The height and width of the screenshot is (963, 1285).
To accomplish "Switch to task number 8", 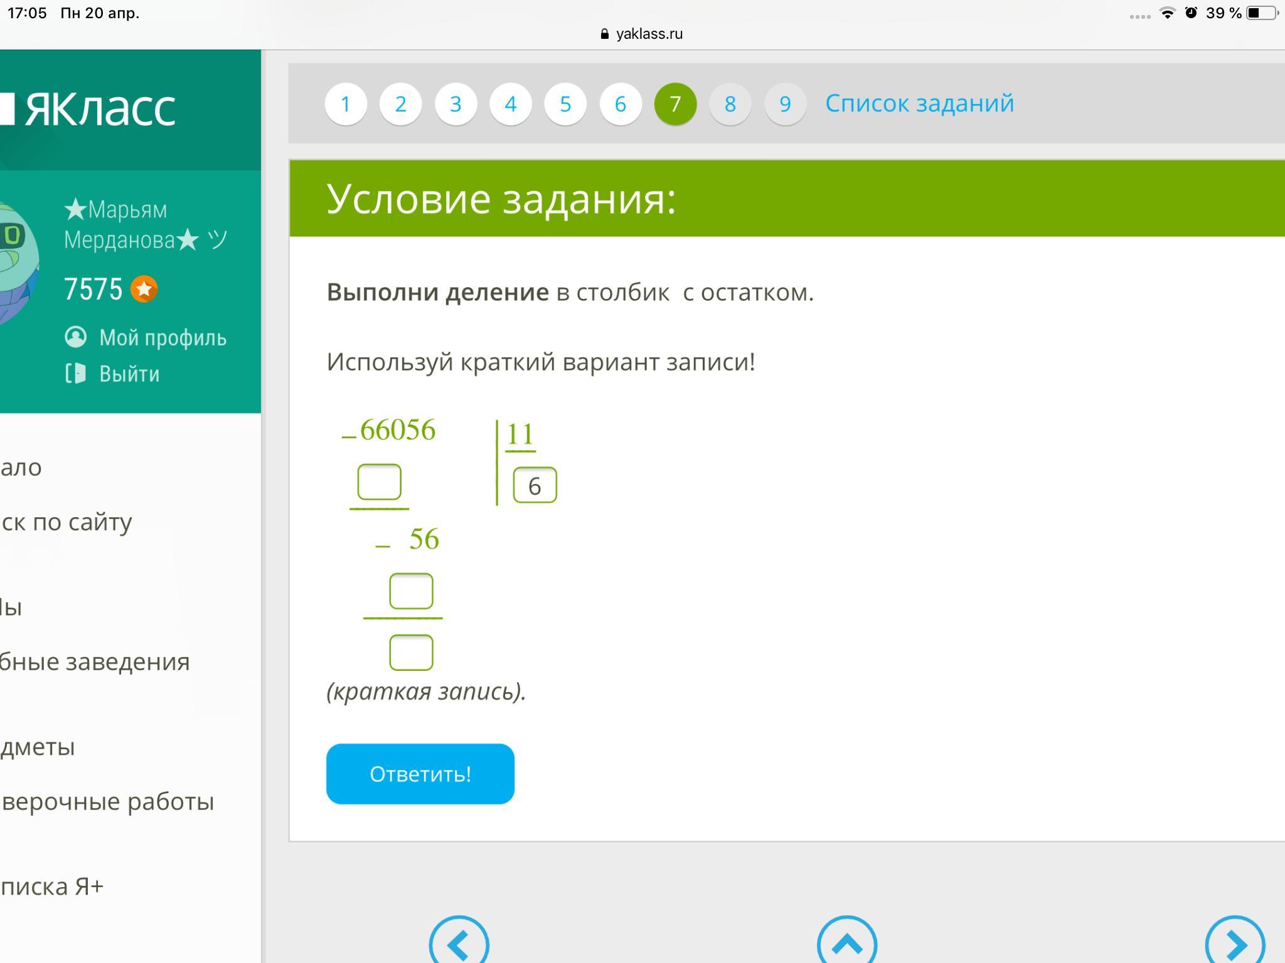I will 730,104.
